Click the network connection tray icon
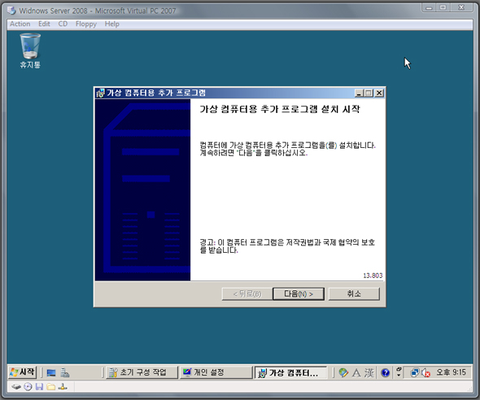The image size is (480, 400). [415, 372]
